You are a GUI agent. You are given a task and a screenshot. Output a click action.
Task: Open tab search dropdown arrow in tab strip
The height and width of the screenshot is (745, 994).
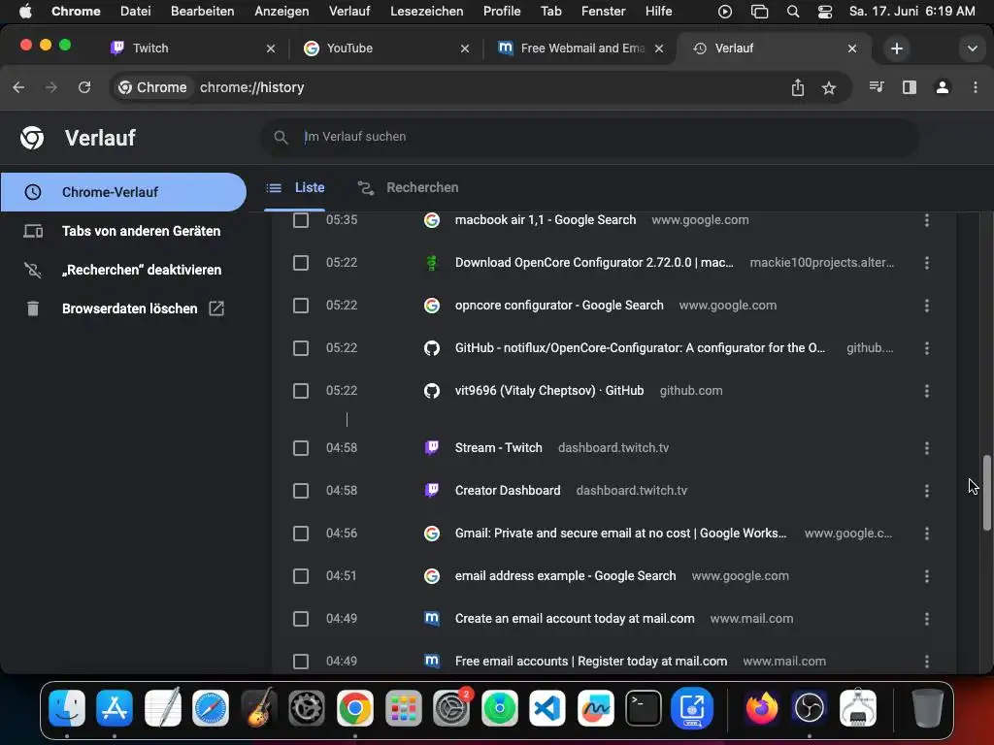click(972, 49)
